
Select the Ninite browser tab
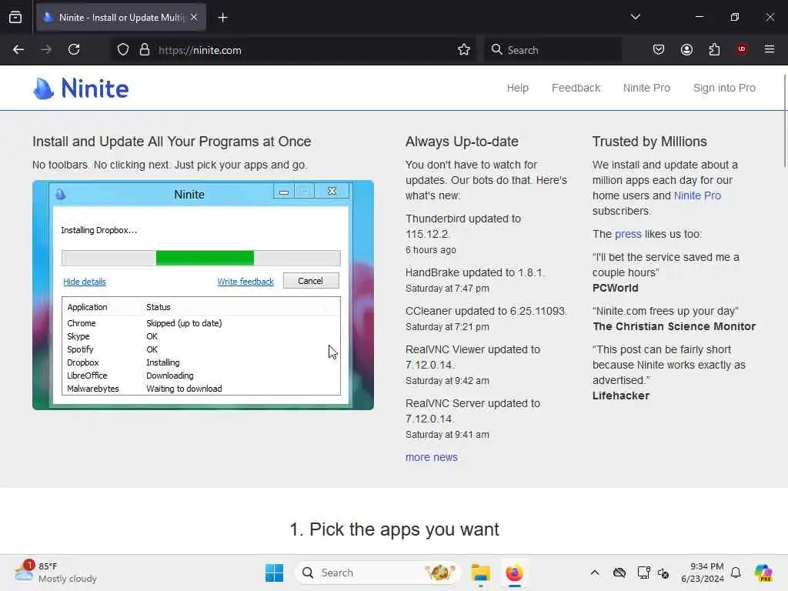coord(121,18)
